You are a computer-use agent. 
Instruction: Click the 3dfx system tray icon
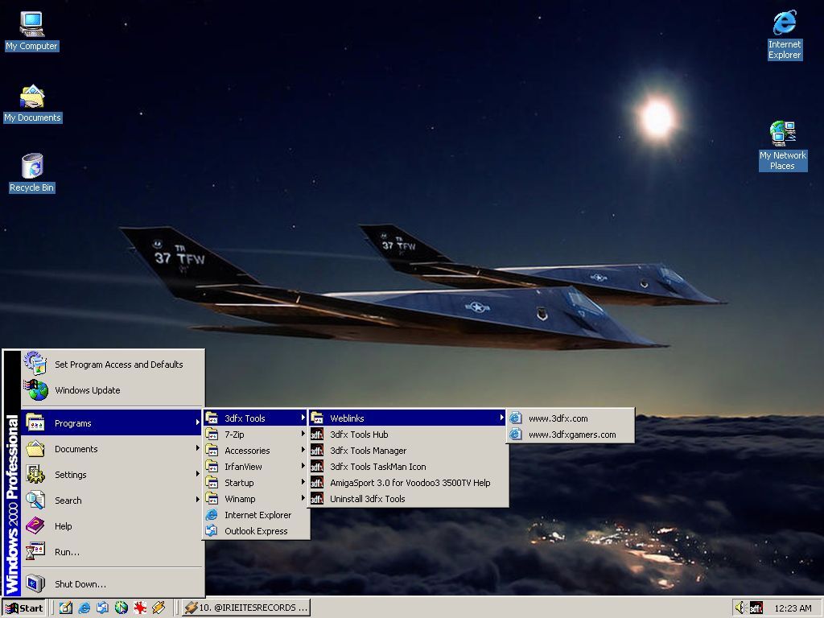(x=756, y=608)
